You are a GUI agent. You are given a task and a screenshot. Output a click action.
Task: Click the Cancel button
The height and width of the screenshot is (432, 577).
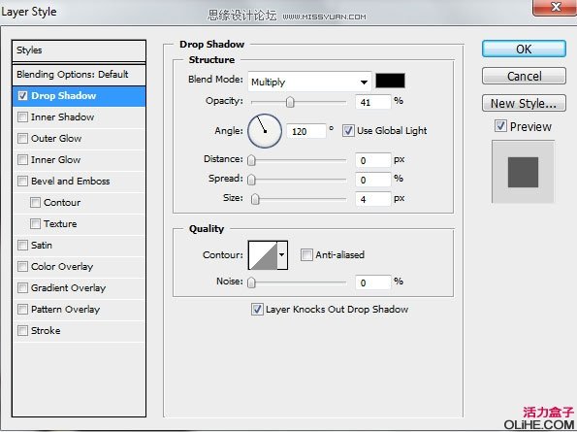(x=524, y=77)
